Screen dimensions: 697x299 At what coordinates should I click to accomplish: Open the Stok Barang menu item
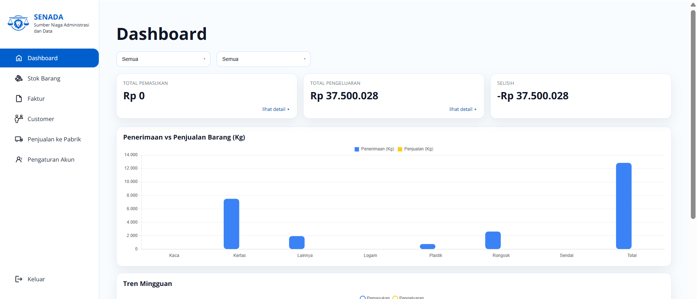click(x=44, y=78)
